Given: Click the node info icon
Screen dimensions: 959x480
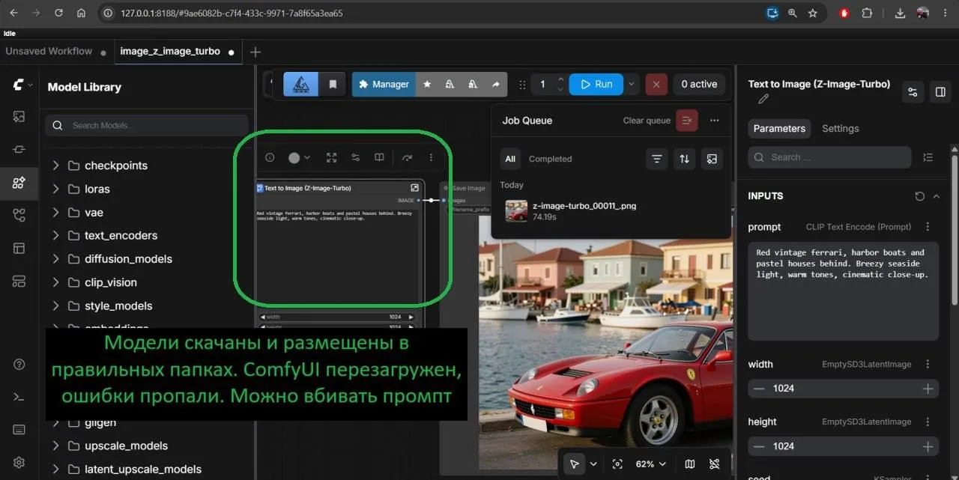Looking at the screenshot, I should pos(270,157).
